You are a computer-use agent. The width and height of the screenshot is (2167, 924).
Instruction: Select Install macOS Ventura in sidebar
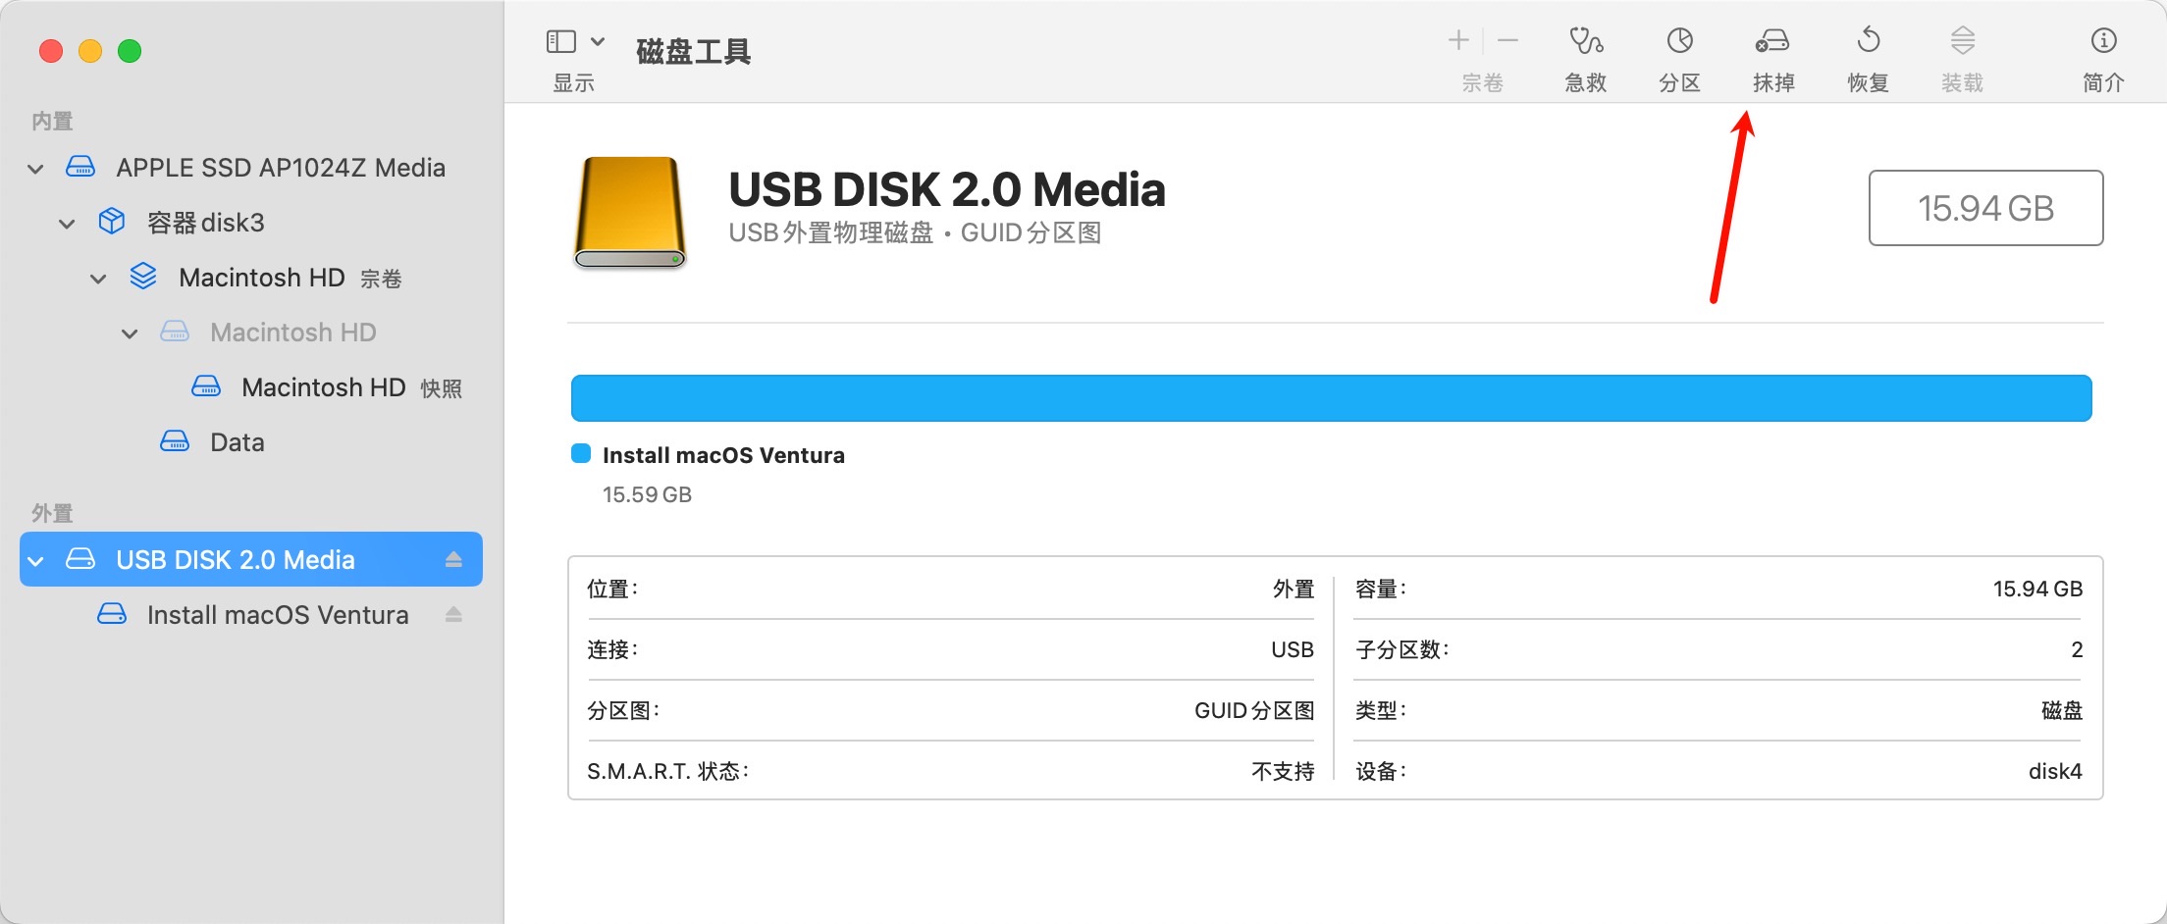pyautogui.click(x=278, y=615)
